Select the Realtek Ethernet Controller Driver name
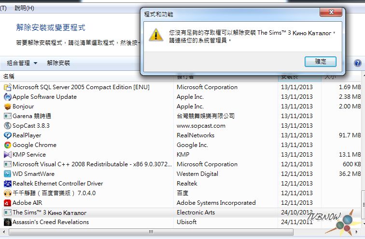The width and height of the screenshot is (365, 239). [58, 184]
